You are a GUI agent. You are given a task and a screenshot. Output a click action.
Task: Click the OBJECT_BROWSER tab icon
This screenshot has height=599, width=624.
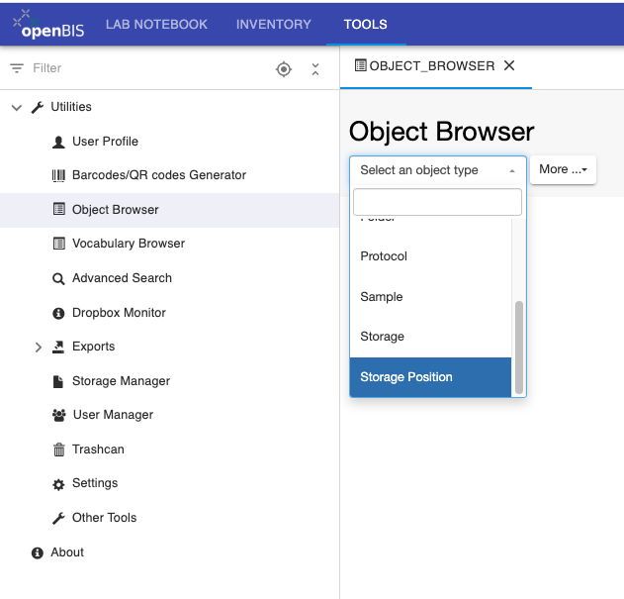tap(361, 65)
